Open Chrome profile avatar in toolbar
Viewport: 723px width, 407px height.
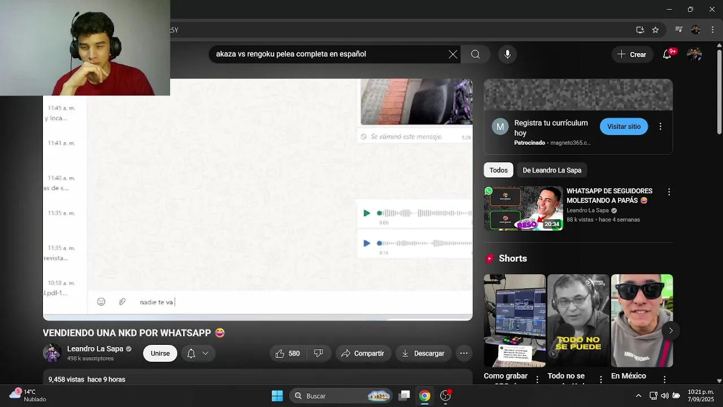(x=696, y=30)
